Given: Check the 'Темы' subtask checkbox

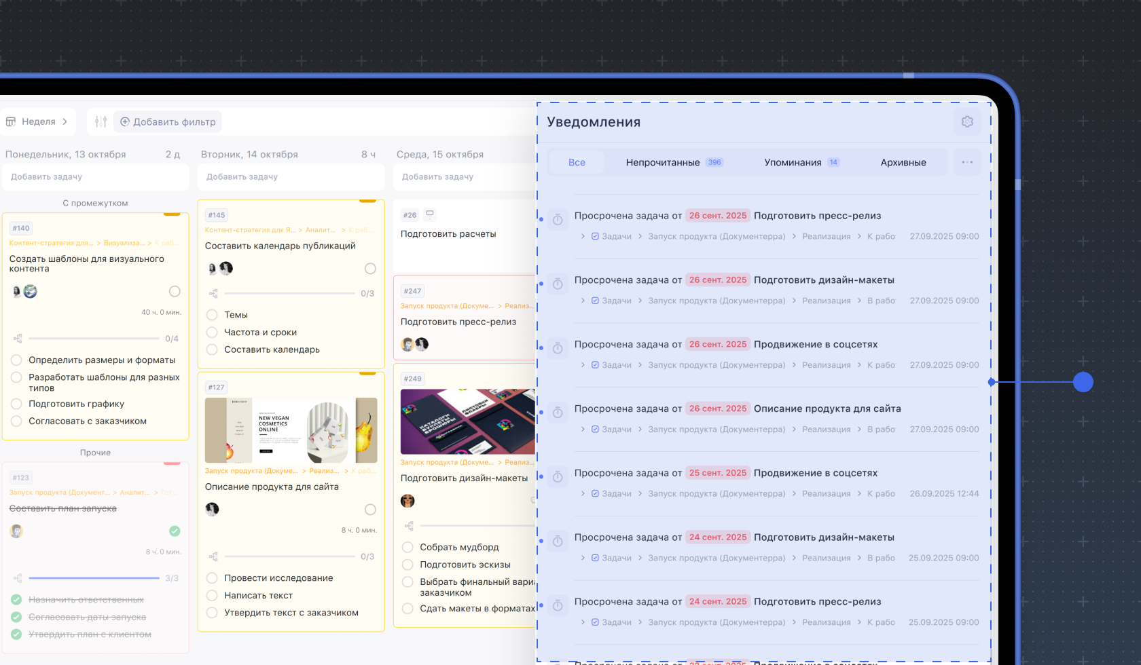Looking at the screenshot, I should pyautogui.click(x=212, y=315).
